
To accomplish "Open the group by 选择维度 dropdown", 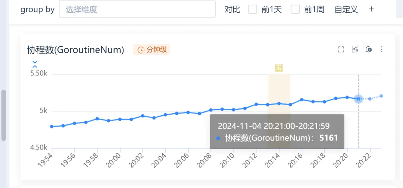I will pos(137,9).
